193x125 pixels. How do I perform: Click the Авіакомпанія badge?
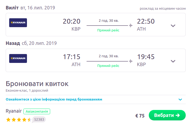pos(37,111)
